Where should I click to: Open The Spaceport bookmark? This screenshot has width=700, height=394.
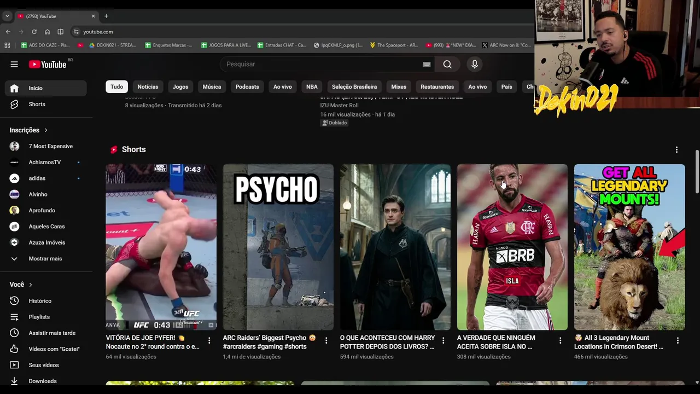pyautogui.click(x=394, y=45)
